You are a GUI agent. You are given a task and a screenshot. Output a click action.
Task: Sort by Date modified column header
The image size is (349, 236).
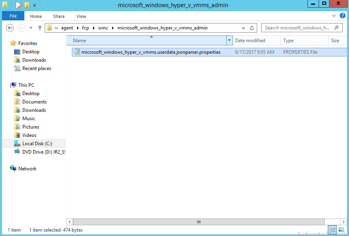[x=250, y=41]
